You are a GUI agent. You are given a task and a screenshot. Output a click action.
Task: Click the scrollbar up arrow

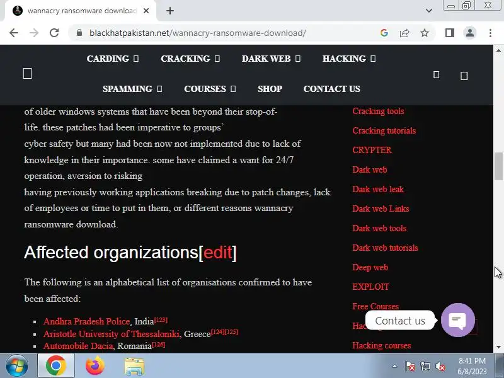[x=498, y=50]
